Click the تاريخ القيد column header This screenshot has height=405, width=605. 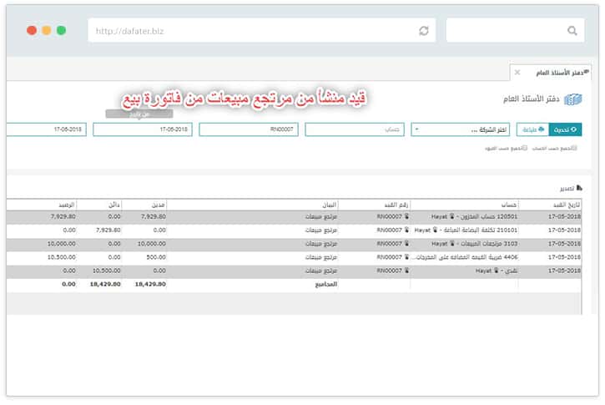coord(549,205)
